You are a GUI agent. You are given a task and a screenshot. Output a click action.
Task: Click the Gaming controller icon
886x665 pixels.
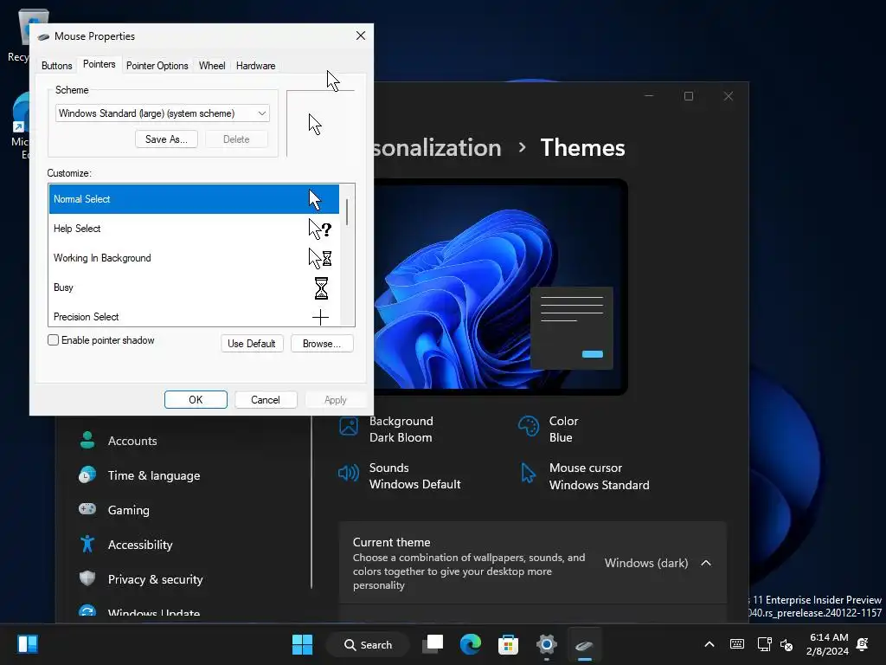point(87,509)
